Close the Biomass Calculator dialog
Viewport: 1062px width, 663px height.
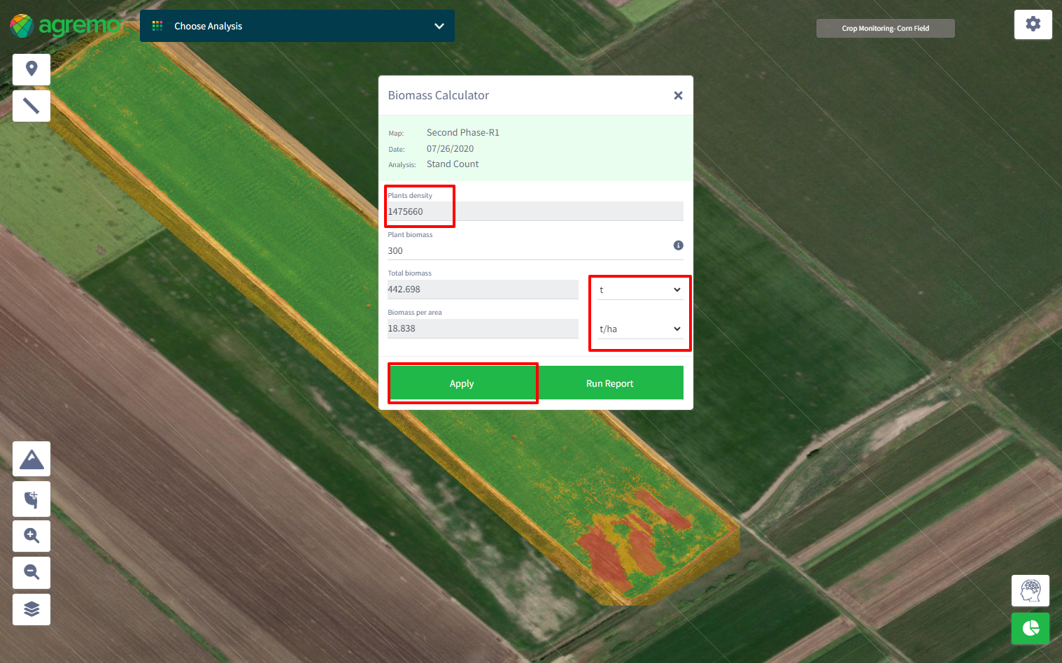point(678,96)
